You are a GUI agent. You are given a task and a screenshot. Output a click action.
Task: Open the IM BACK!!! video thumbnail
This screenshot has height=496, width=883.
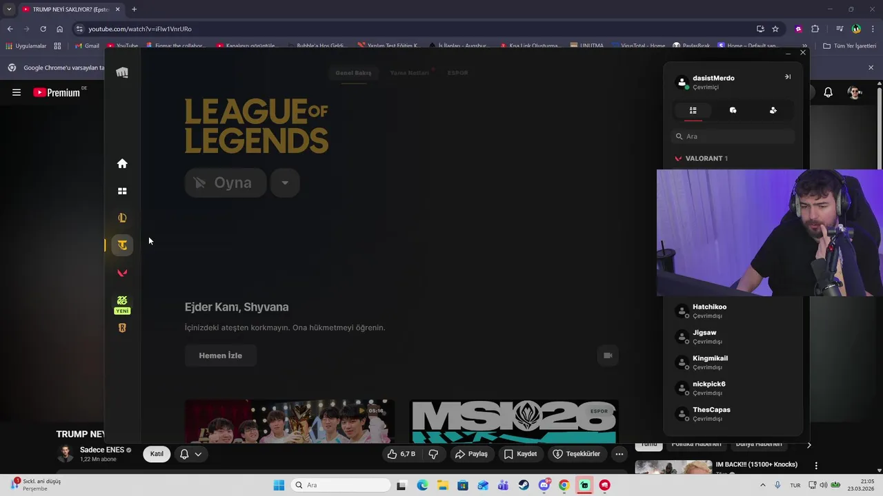pyautogui.click(x=673, y=467)
